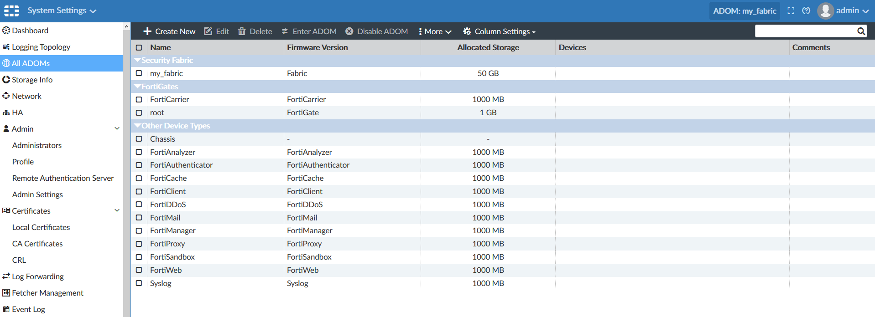Click the Enter ADOM arrows icon

285,31
